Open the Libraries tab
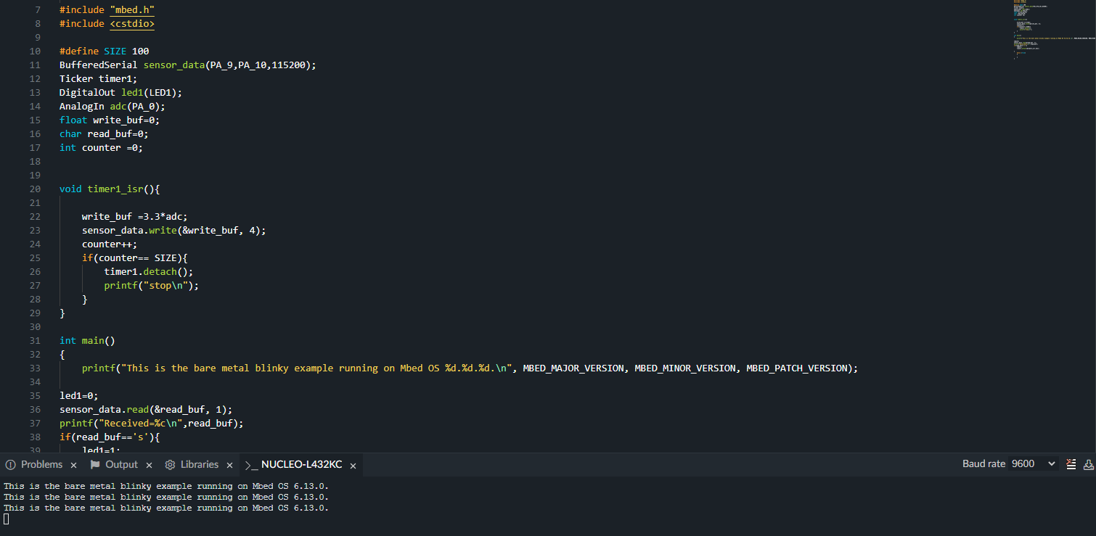Image resolution: width=1096 pixels, height=536 pixels. pos(199,464)
